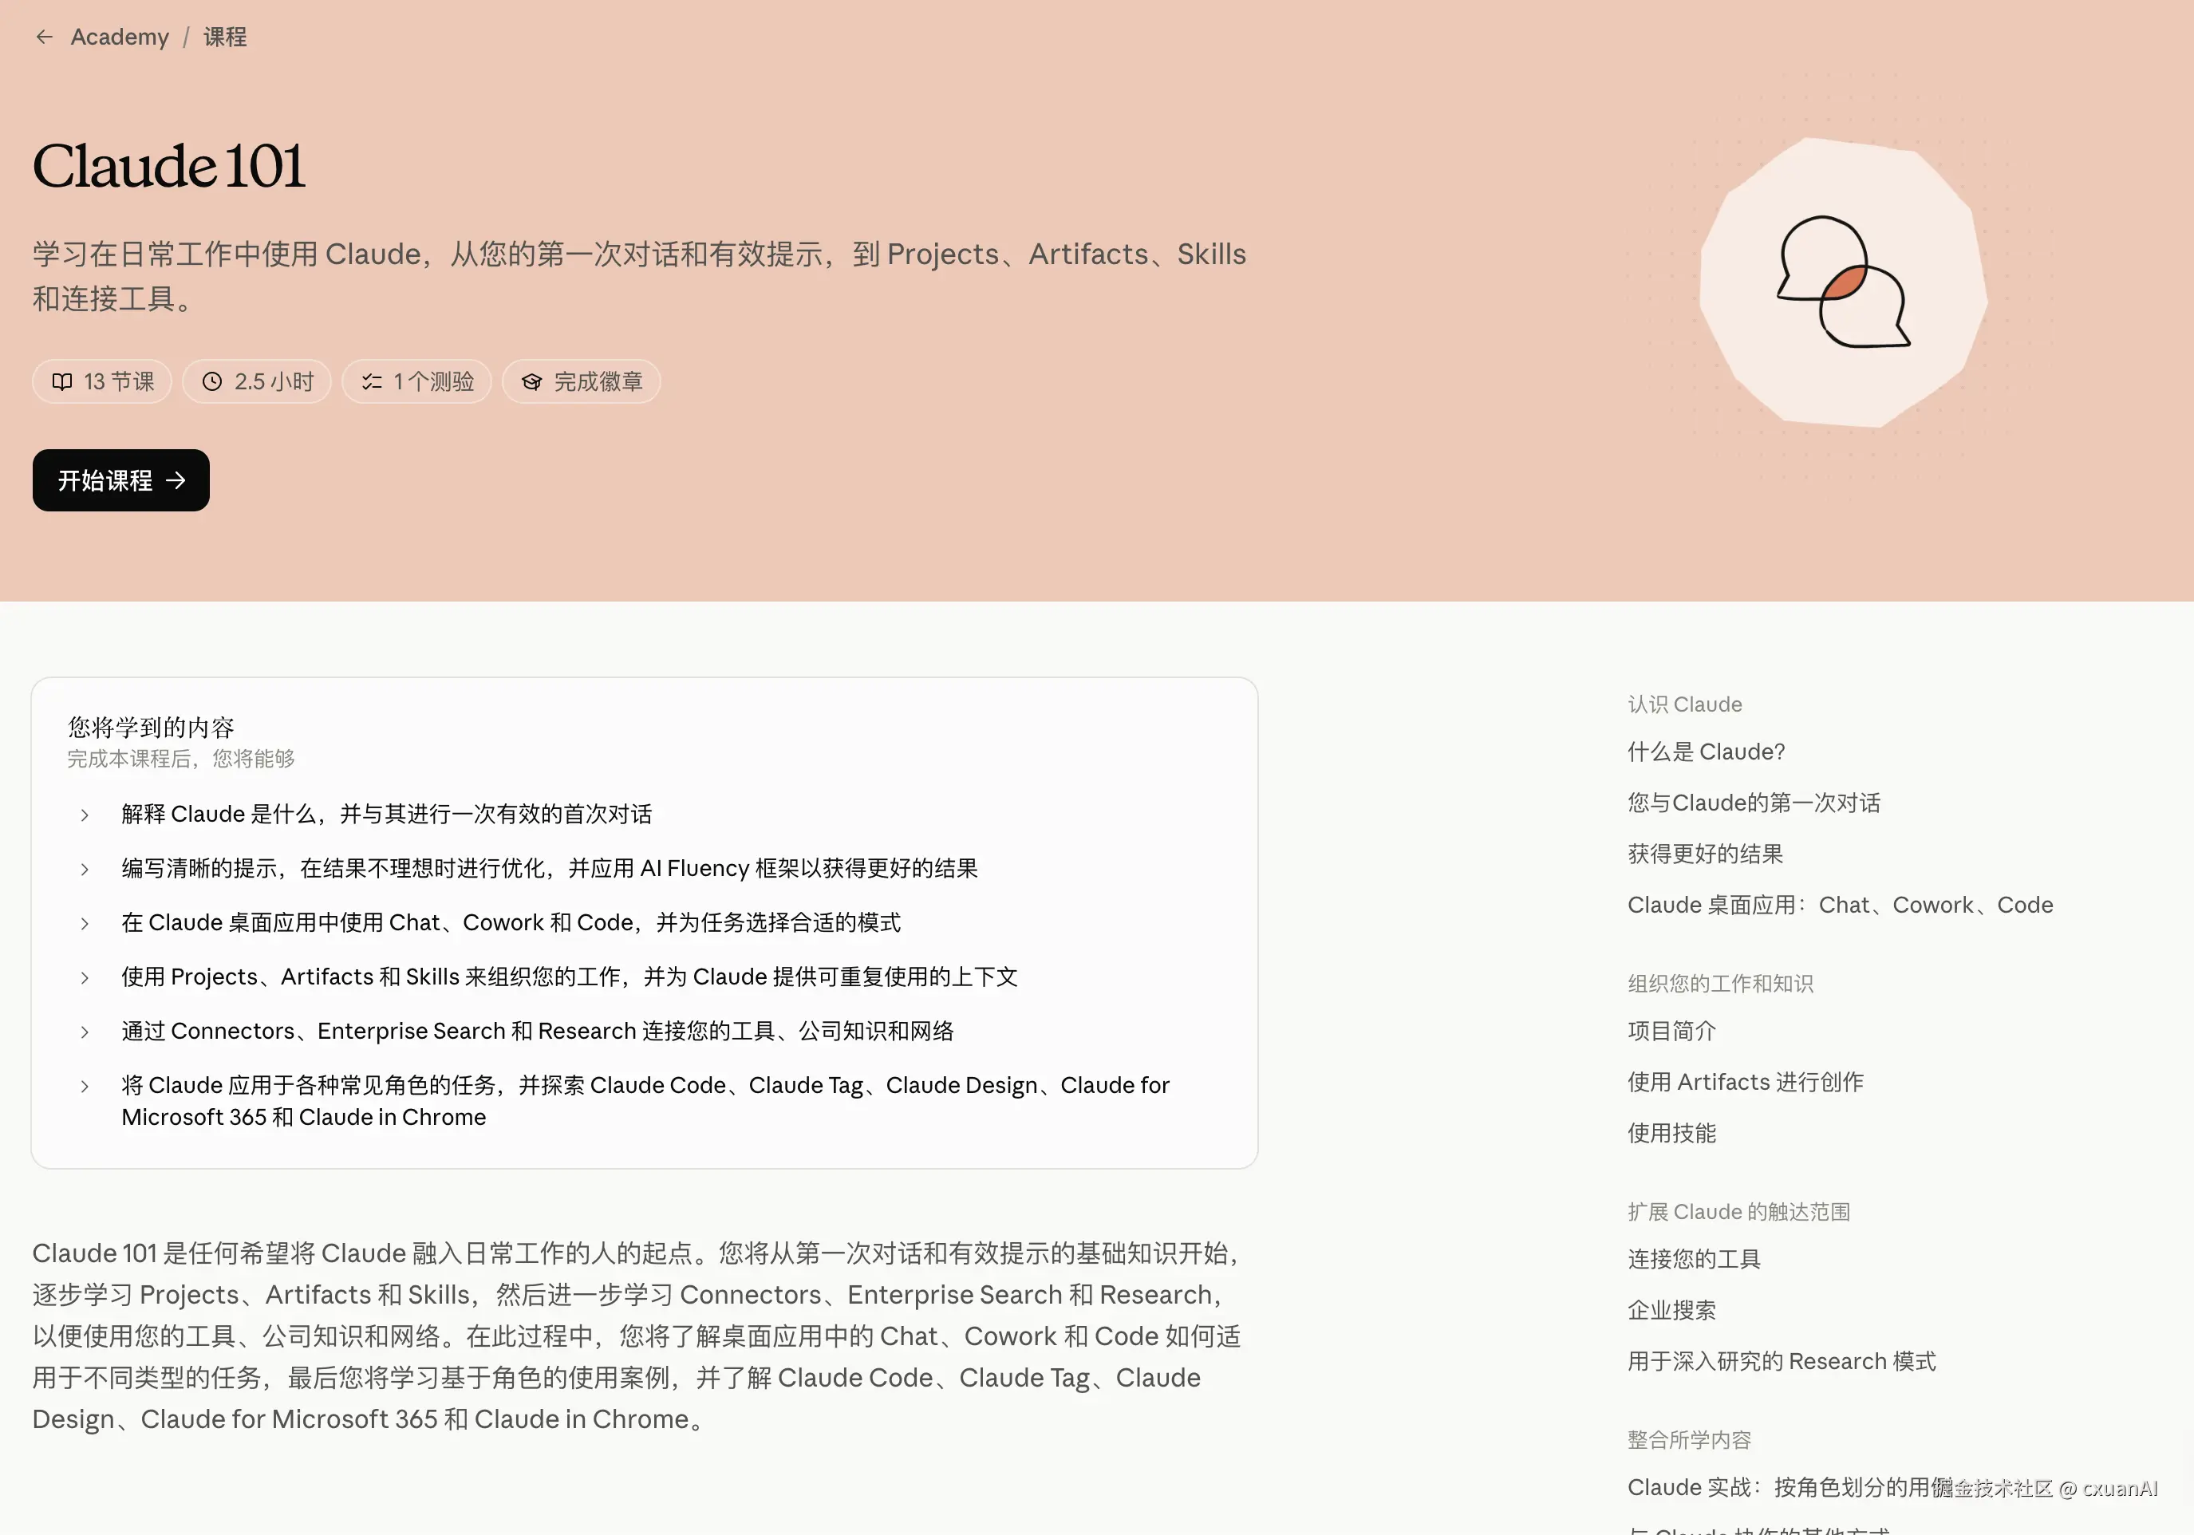Open lesson 使用技能

click(x=1672, y=1134)
